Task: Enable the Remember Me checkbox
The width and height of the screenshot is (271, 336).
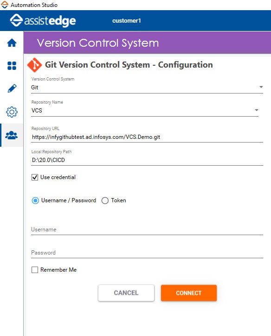Action: 35,270
